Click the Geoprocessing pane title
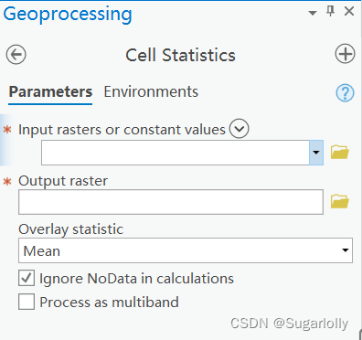Image resolution: width=362 pixels, height=340 pixels. click(68, 15)
